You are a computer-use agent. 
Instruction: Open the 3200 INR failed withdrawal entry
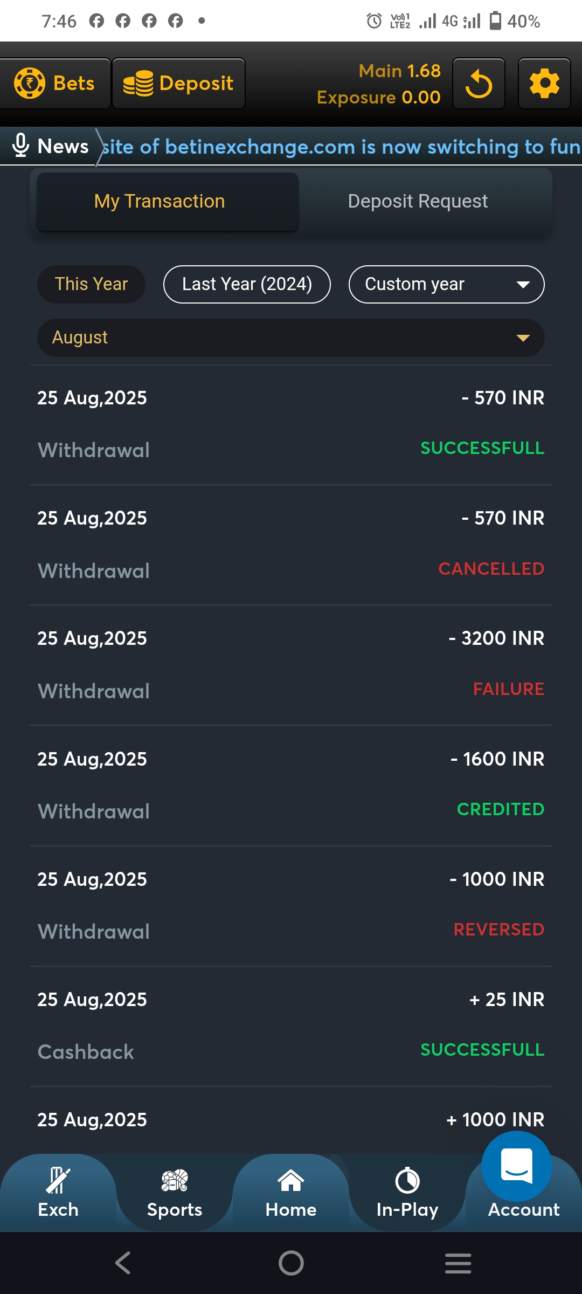291,665
